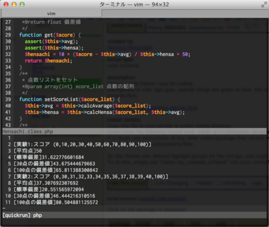Select the vim terminal tab
The height and width of the screenshot is (227, 269).
click(x=51, y=14)
